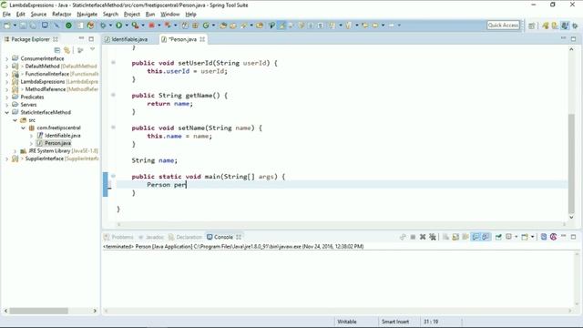Click the Quick Access search field
This screenshot has width=583, height=328.
pyautogui.click(x=503, y=25)
